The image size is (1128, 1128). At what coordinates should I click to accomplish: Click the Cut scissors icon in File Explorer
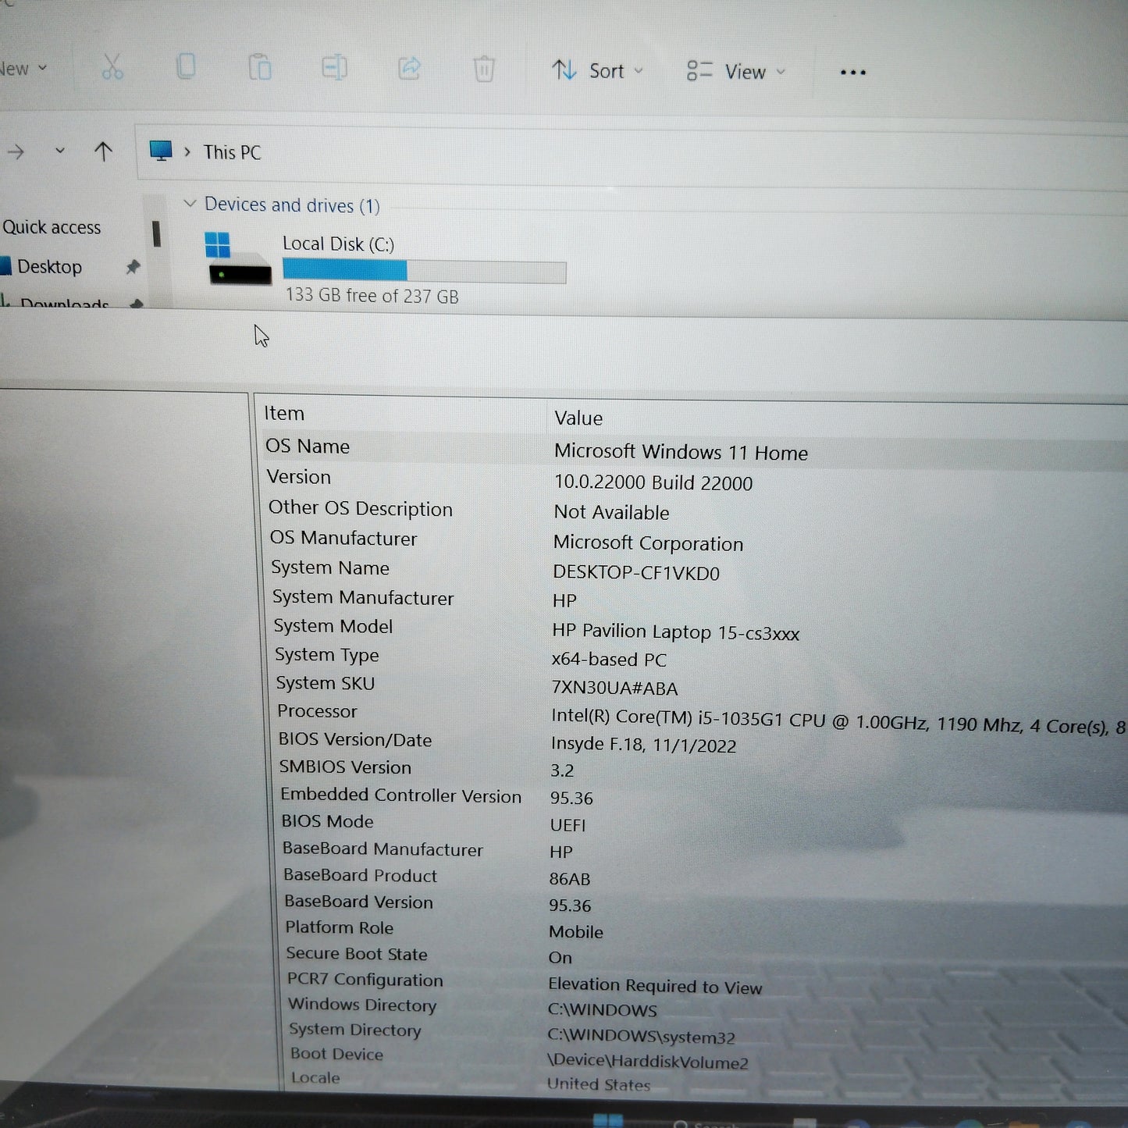[112, 67]
